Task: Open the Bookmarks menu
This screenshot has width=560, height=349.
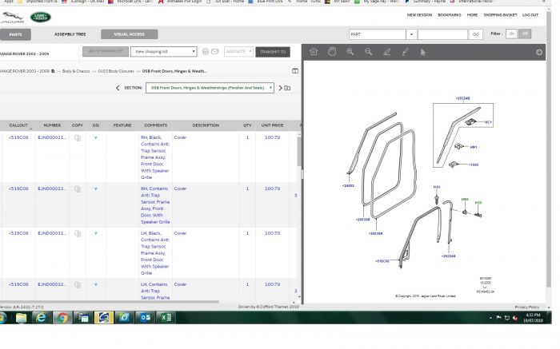Action: (x=450, y=15)
